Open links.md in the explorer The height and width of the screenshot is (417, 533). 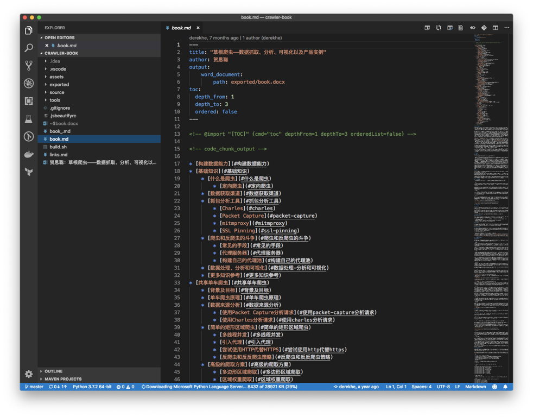59,155
